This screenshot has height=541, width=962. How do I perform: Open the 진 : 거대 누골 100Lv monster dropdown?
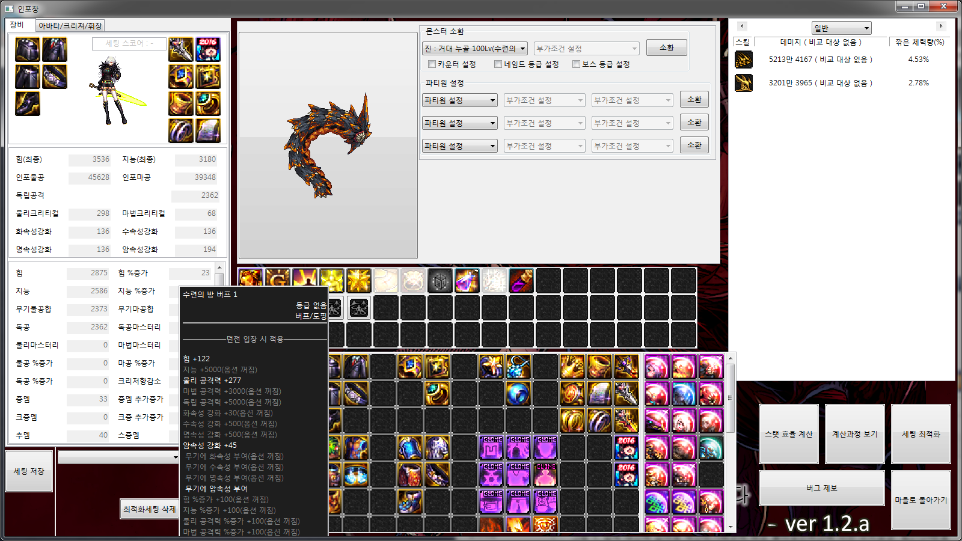pos(475,49)
